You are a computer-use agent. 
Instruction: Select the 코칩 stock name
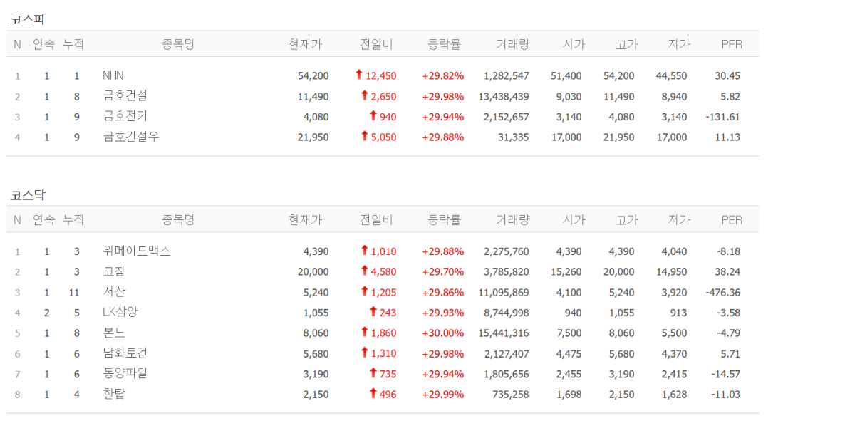(x=114, y=271)
